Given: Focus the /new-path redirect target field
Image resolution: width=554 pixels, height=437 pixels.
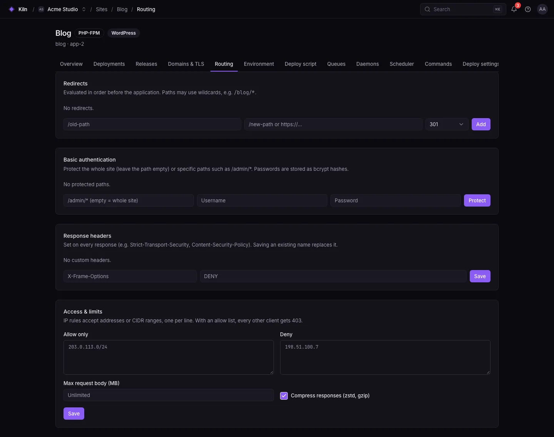Looking at the screenshot, I should click(x=333, y=124).
